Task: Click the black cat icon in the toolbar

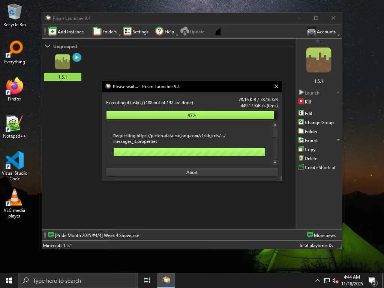Action: [219, 31]
